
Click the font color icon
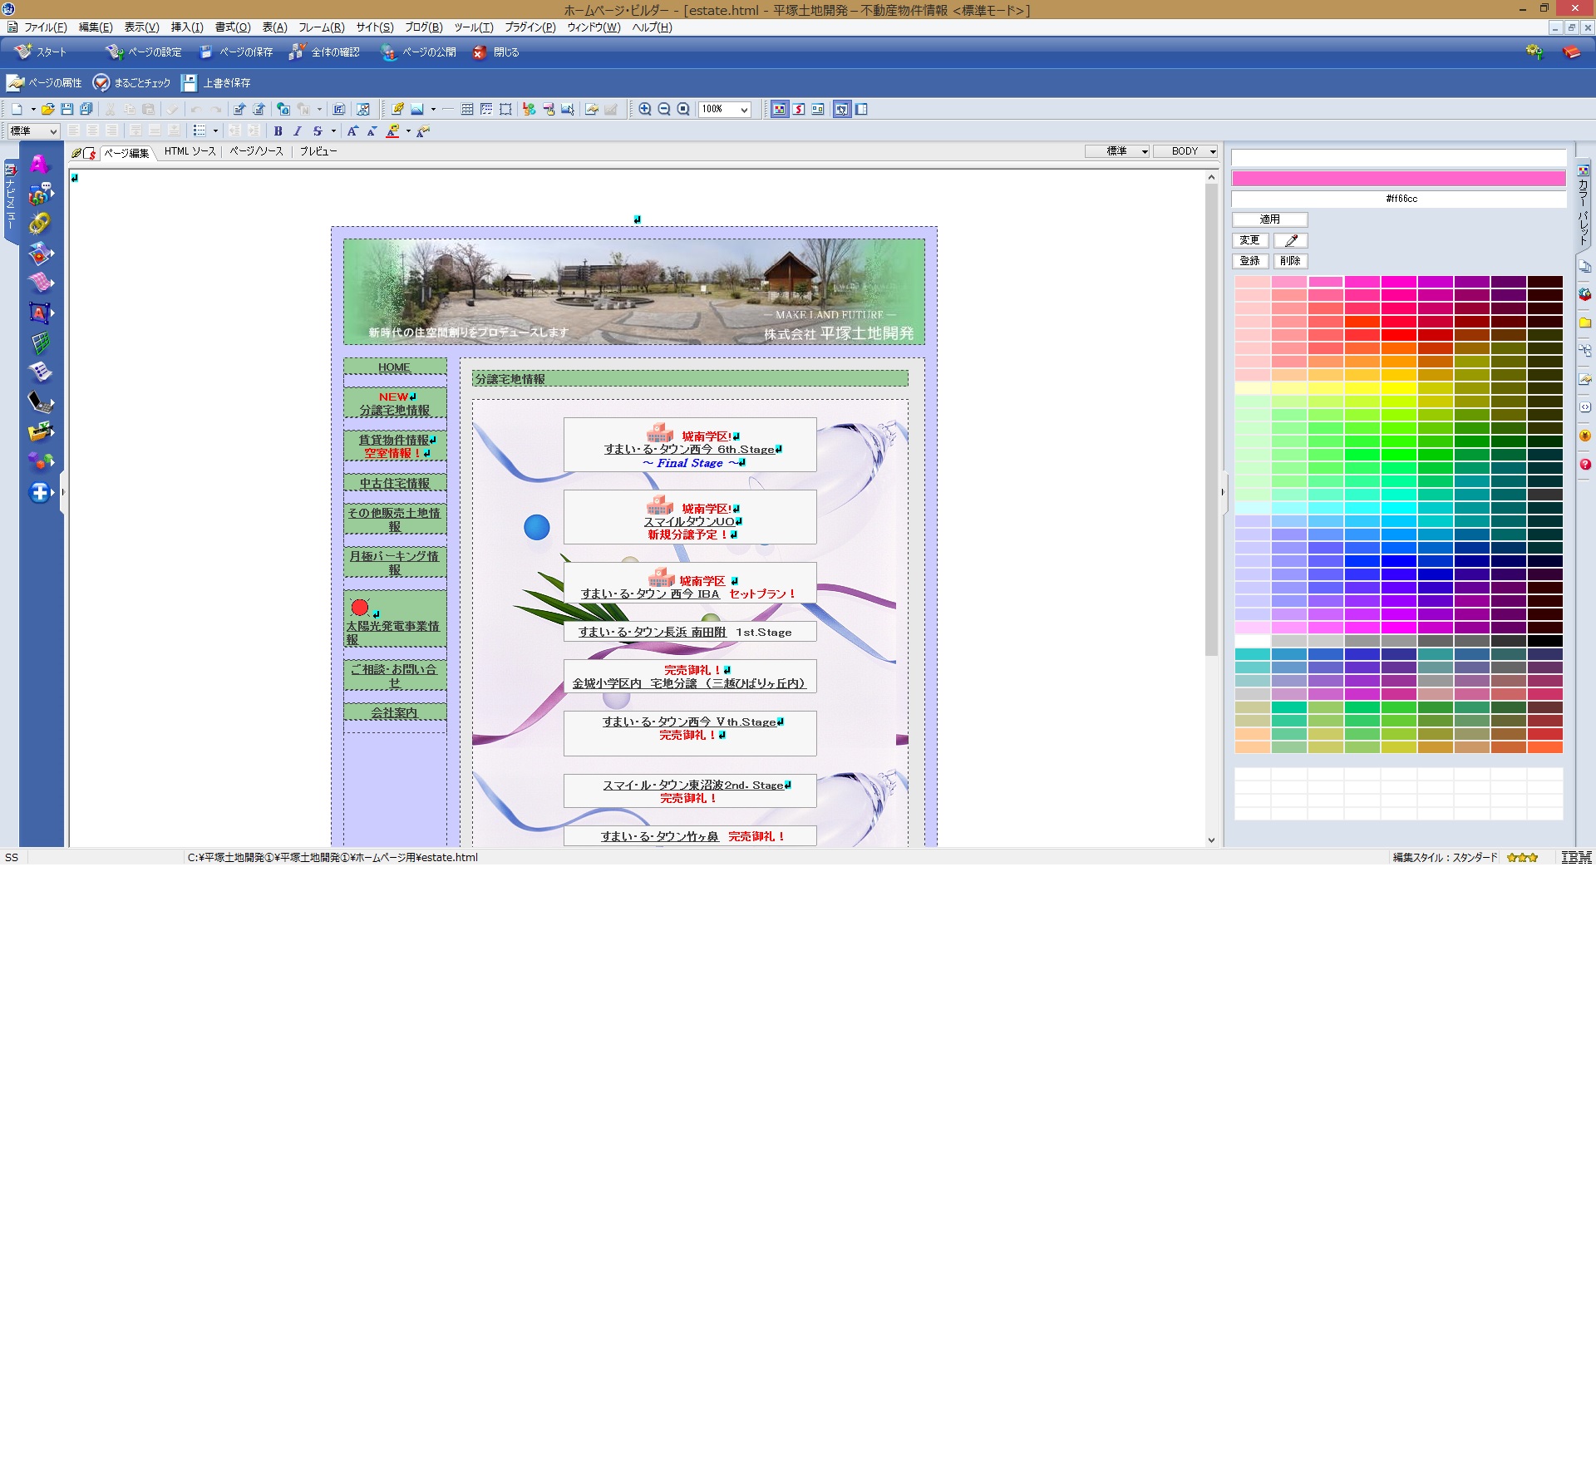tap(392, 131)
